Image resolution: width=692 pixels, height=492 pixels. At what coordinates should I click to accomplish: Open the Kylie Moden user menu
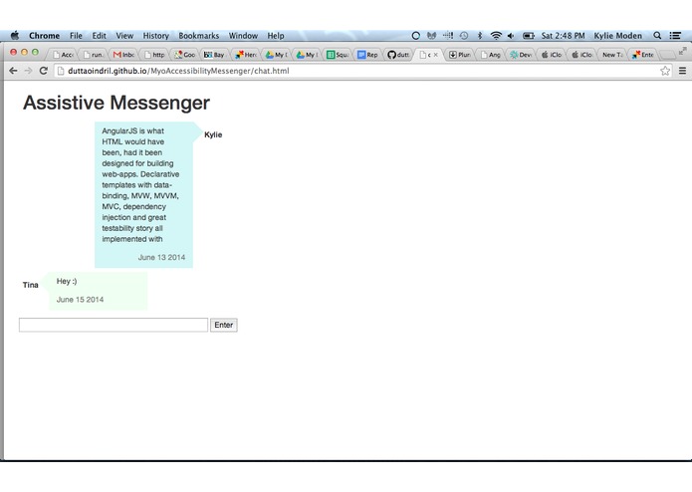pyautogui.click(x=618, y=36)
